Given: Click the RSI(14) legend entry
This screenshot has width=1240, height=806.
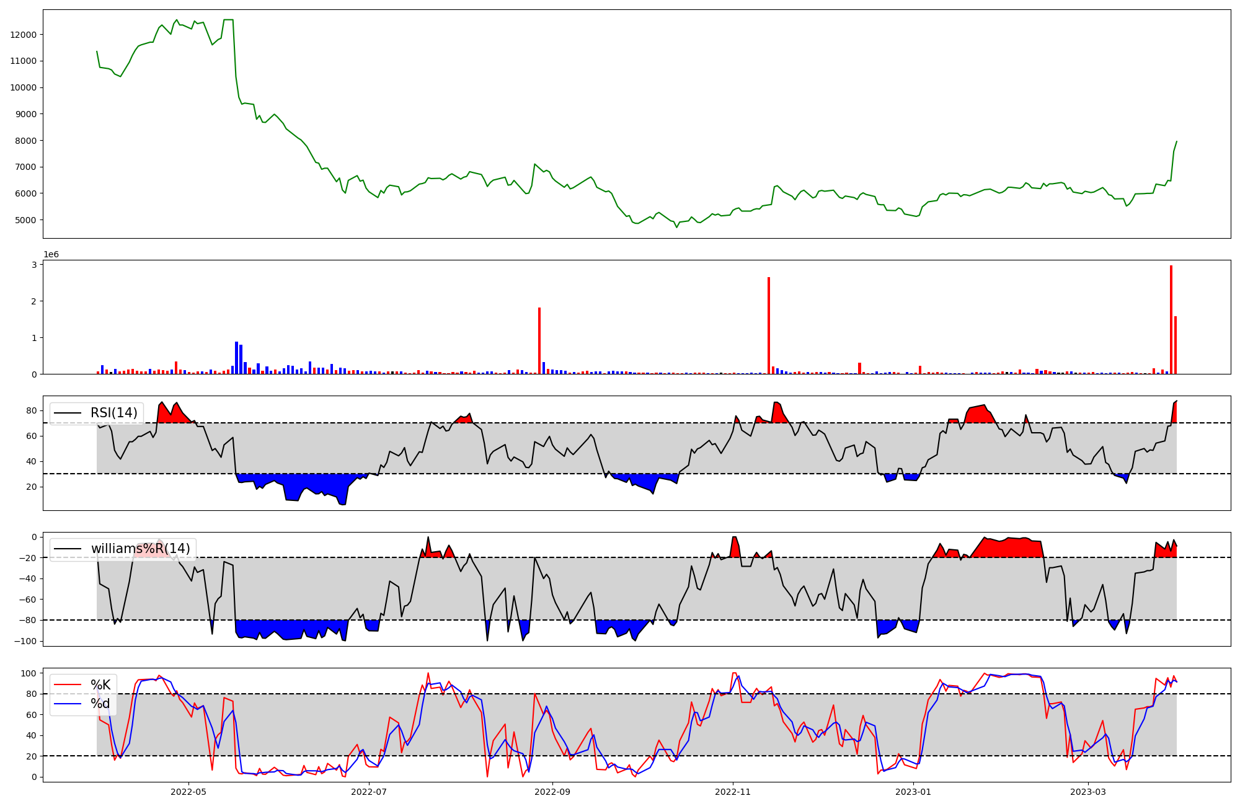Looking at the screenshot, I should point(113,413).
